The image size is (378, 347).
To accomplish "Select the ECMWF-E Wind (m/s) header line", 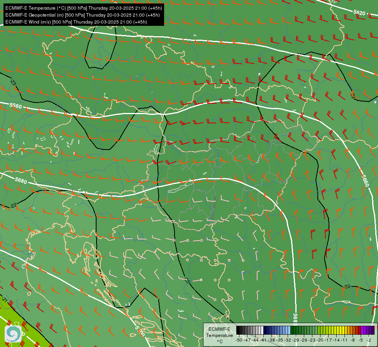I will pos(76,22).
